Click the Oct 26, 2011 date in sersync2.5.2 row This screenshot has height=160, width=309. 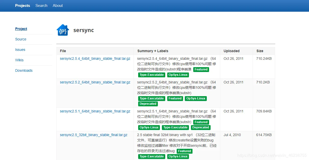coord(234,82)
